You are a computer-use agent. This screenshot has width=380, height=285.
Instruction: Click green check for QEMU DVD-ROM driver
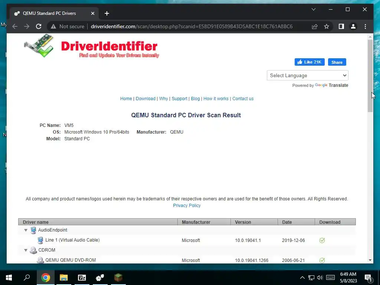pos(322,260)
